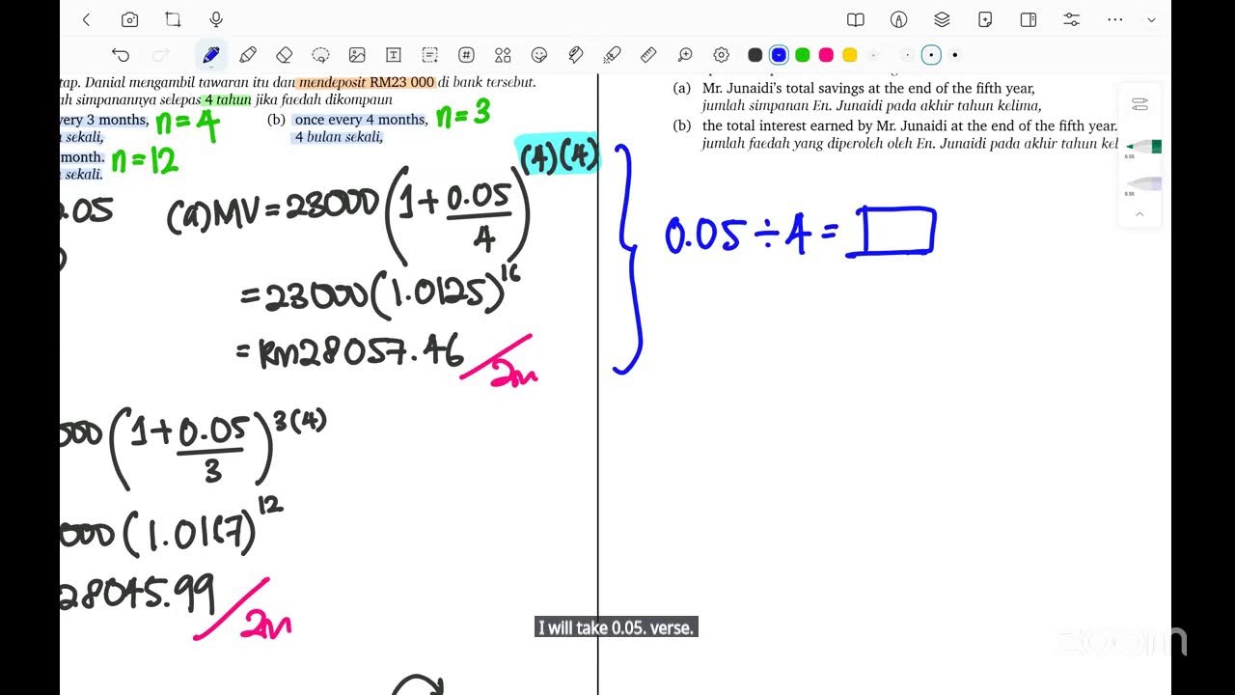The image size is (1235, 695).
Task: Select the pen tool
Action: pos(210,55)
